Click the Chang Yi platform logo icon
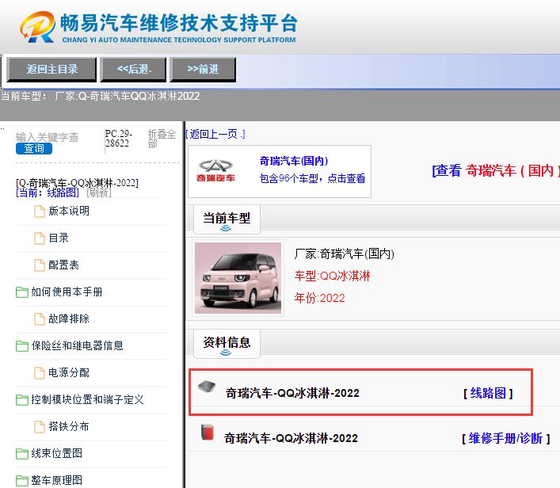The width and height of the screenshot is (560, 488). (x=37, y=27)
